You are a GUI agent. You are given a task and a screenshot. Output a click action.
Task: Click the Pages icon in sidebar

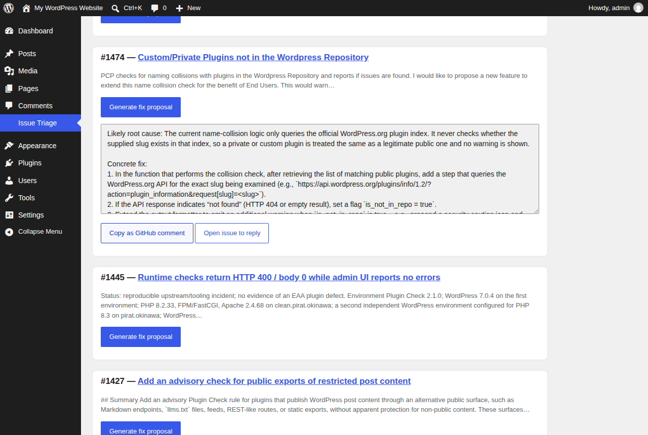9,89
